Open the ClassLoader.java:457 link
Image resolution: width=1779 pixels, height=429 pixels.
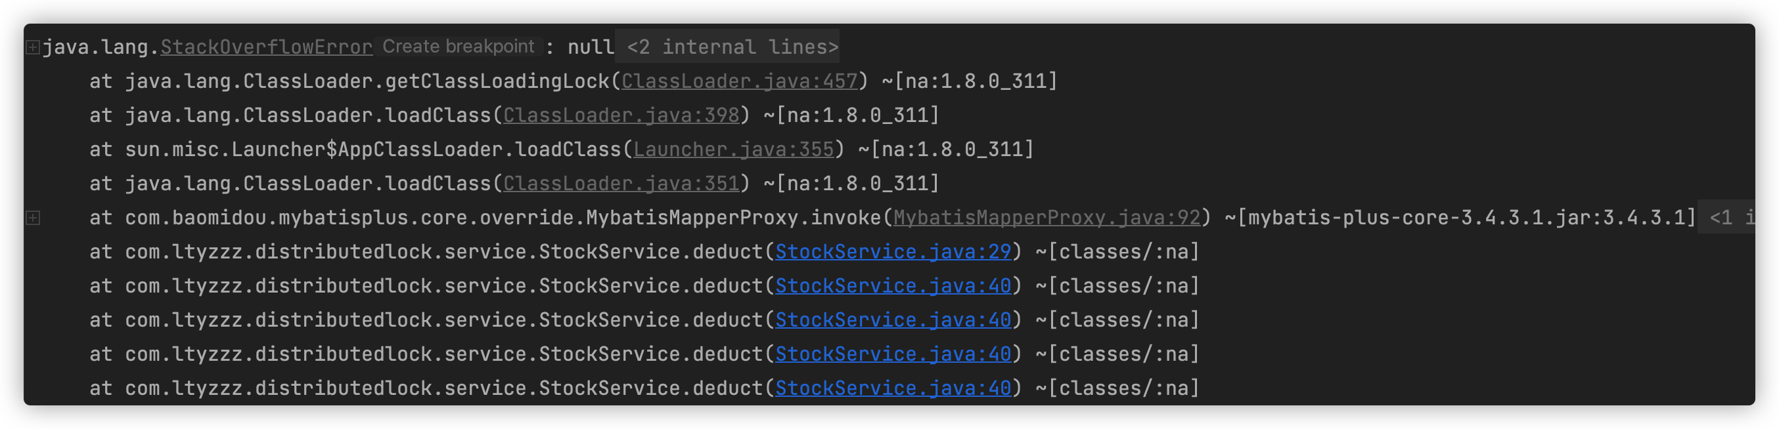[x=738, y=81]
